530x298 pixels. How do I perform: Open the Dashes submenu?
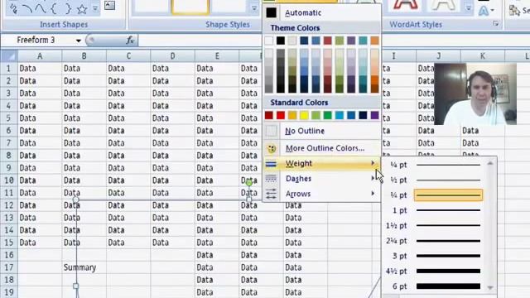click(x=321, y=179)
